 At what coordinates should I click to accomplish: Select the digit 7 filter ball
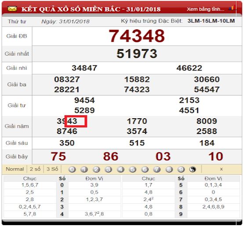click(157, 169)
